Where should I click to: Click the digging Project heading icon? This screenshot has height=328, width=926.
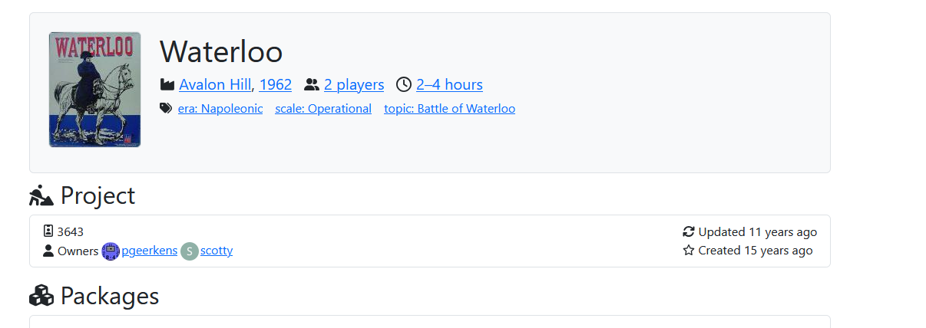pos(41,196)
